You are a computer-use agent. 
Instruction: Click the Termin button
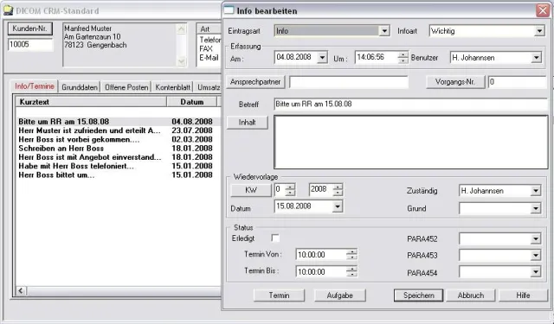(x=279, y=295)
